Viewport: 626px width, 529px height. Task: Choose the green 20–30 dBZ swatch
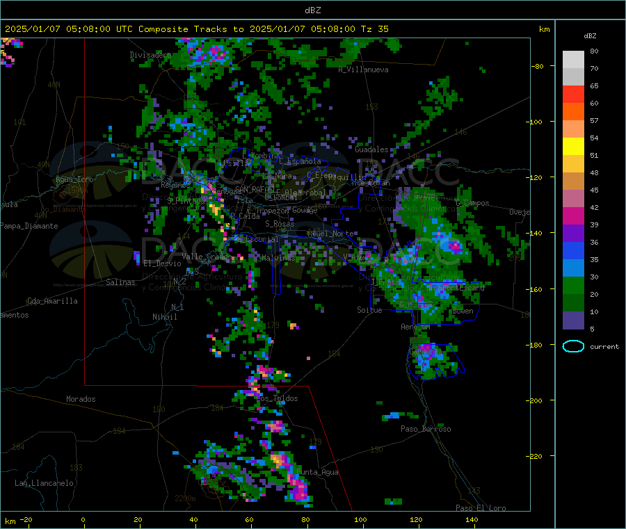click(x=573, y=285)
